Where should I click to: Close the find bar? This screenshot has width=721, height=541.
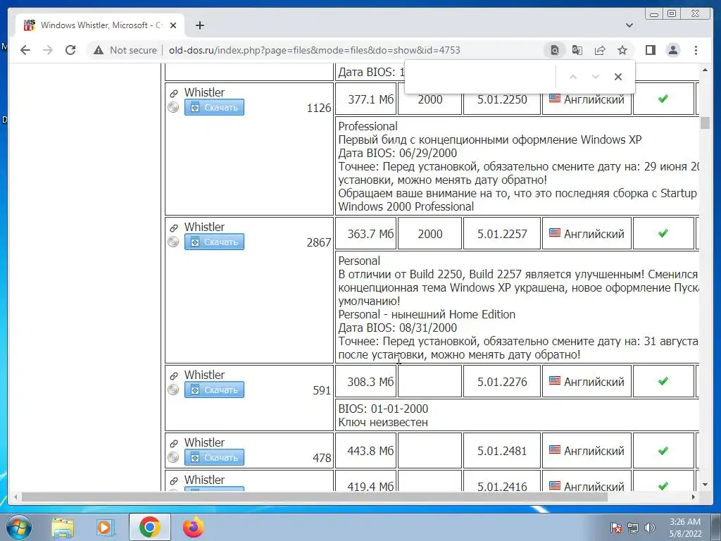pos(618,77)
